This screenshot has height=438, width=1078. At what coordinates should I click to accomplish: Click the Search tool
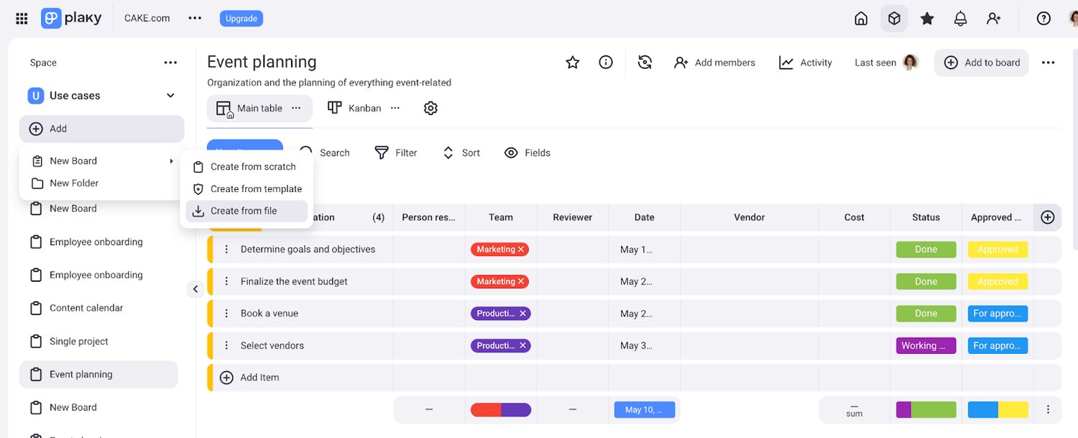click(324, 152)
